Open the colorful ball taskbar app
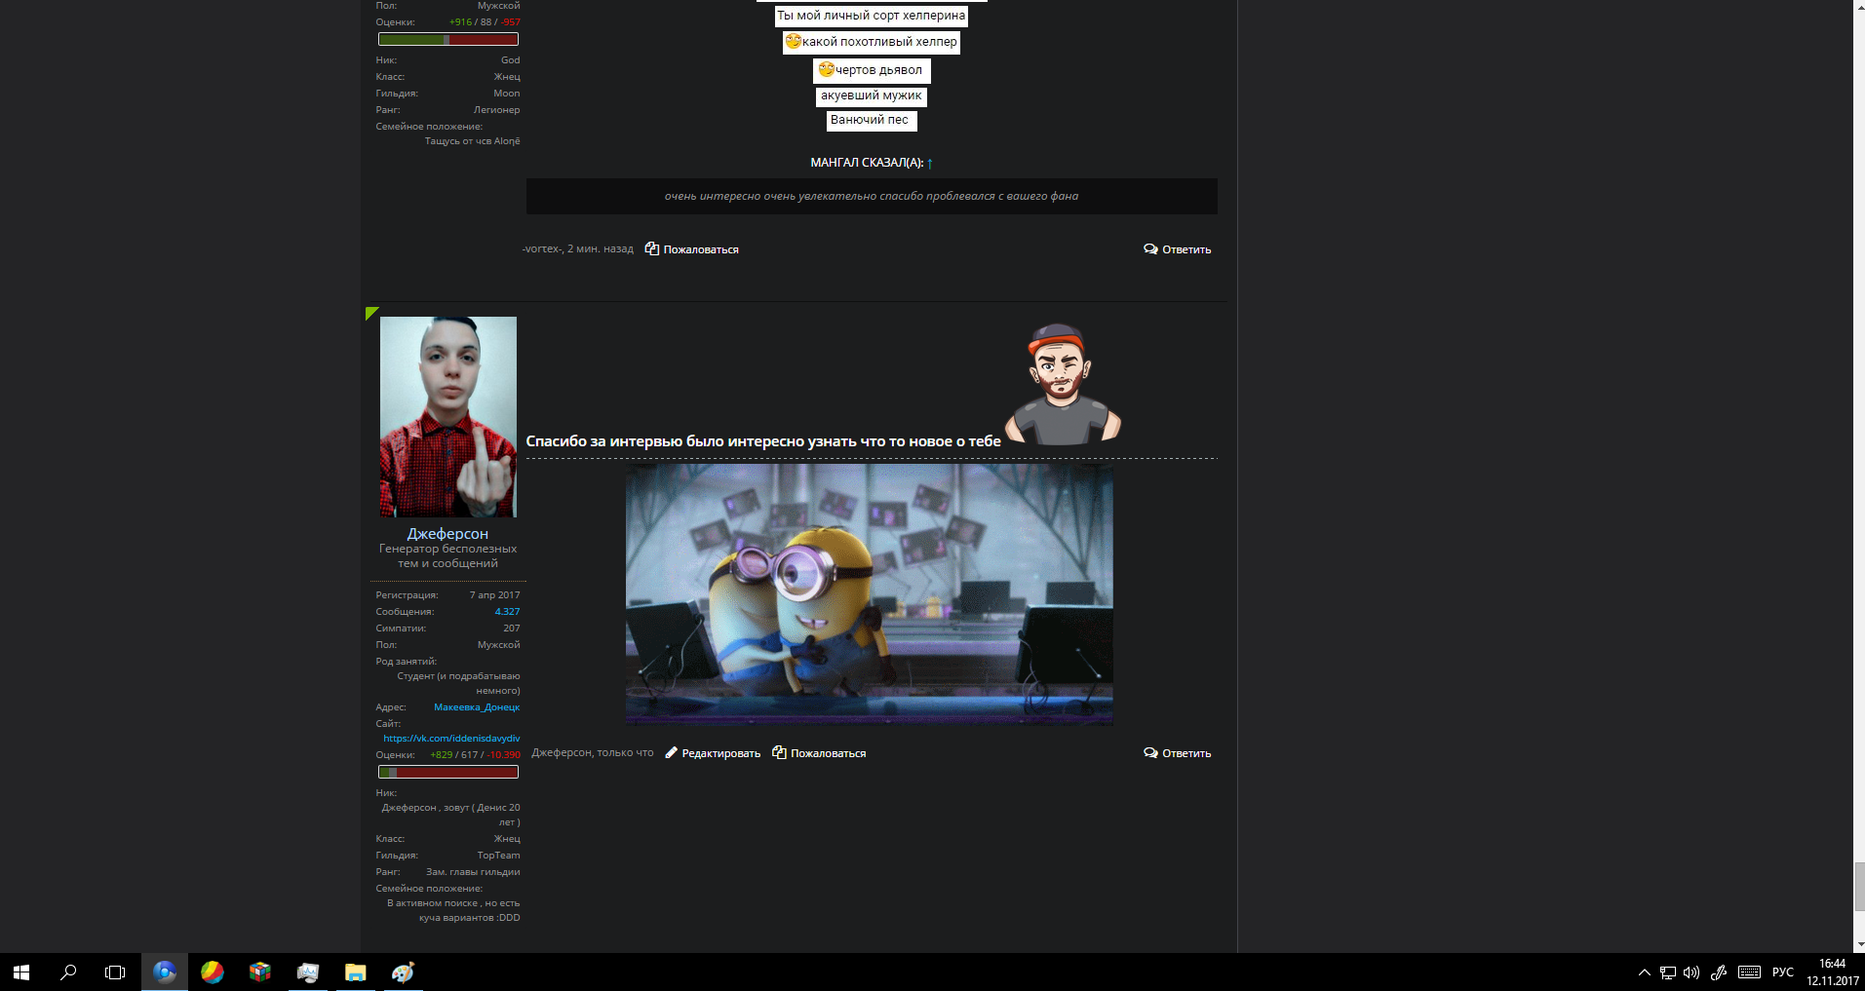This screenshot has height=991, width=1865. click(213, 972)
